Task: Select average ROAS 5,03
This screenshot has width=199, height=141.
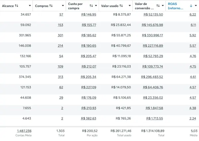Action: 194,131
